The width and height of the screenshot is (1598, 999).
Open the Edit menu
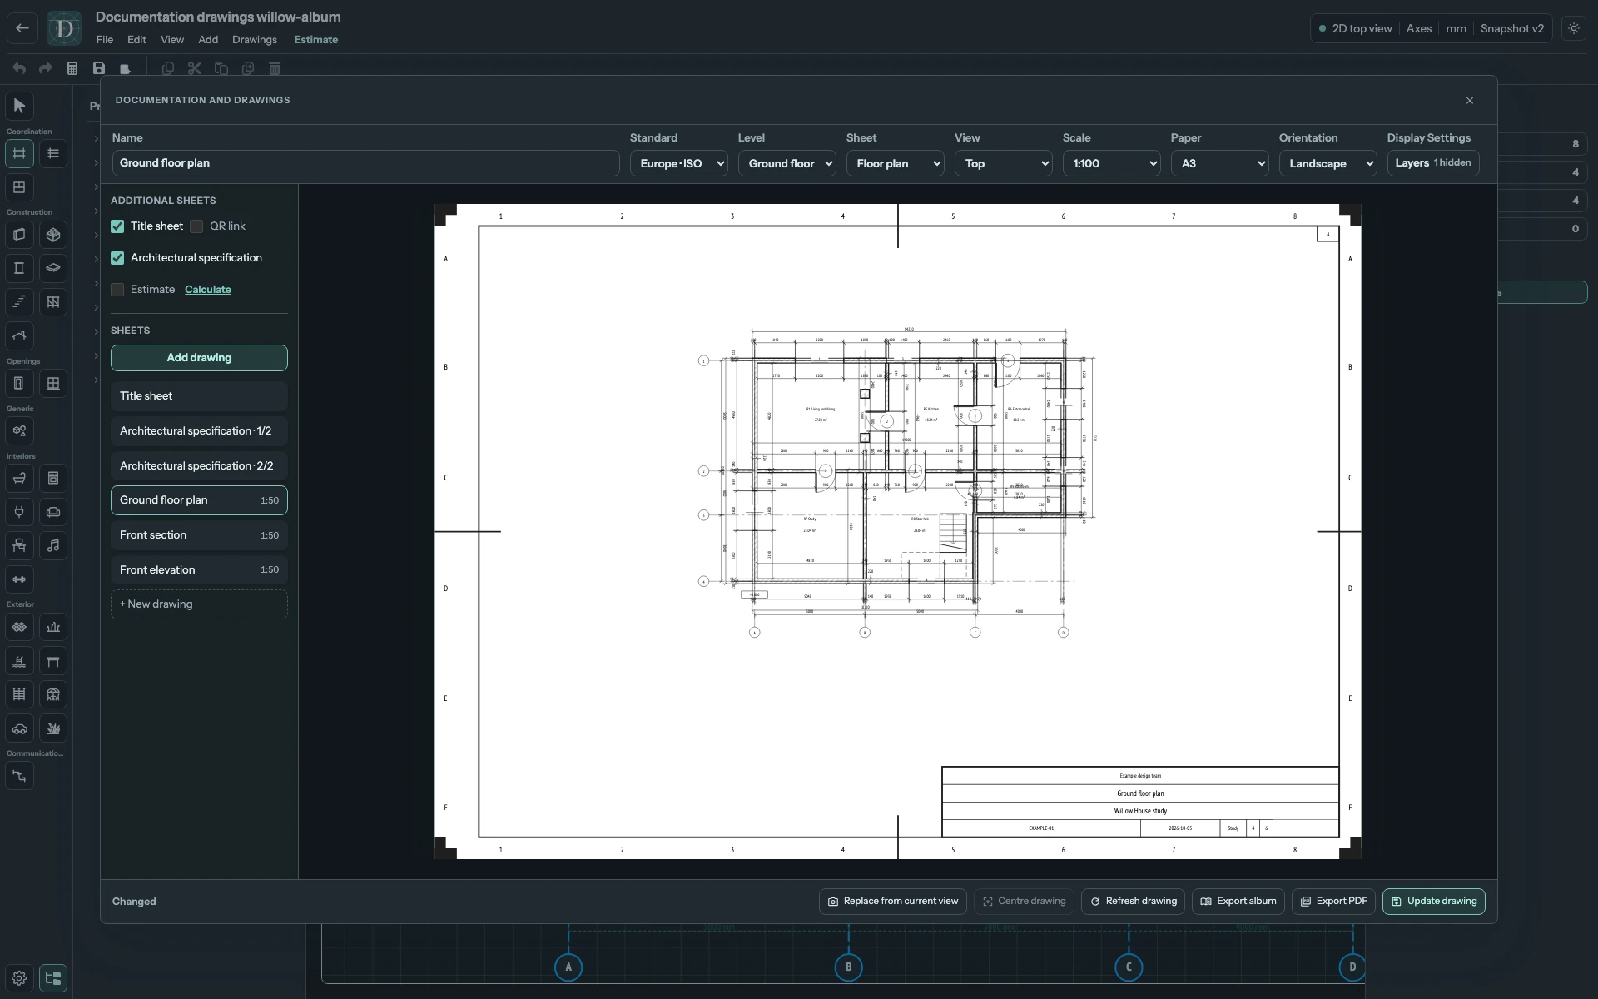click(136, 39)
